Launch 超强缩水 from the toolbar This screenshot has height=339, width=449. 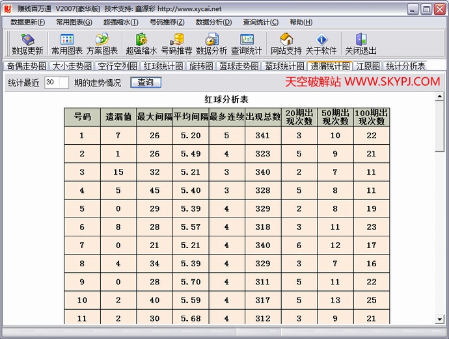click(141, 44)
